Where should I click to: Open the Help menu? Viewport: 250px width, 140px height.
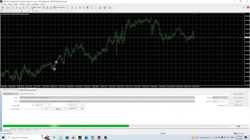coord(42,4)
